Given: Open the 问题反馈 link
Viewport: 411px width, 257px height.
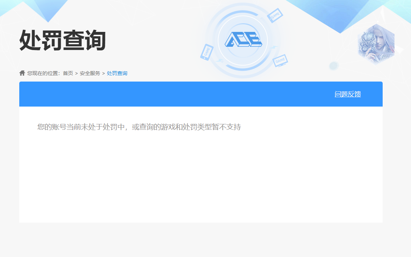Looking at the screenshot, I should (x=347, y=94).
